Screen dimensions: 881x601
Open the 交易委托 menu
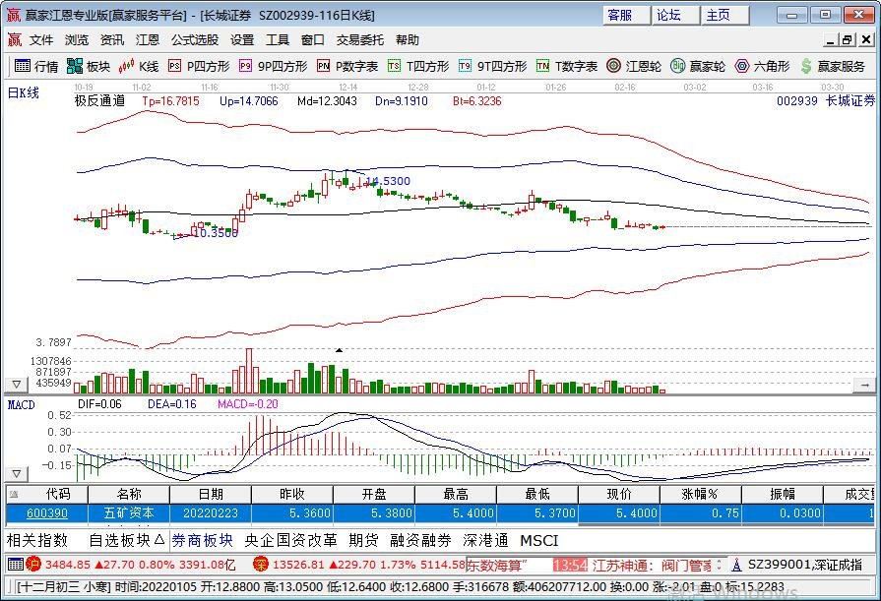tap(360, 40)
